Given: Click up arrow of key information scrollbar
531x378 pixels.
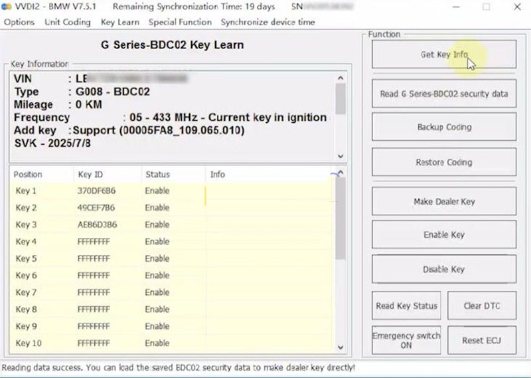Looking at the screenshot, I should tap(341, 78).
